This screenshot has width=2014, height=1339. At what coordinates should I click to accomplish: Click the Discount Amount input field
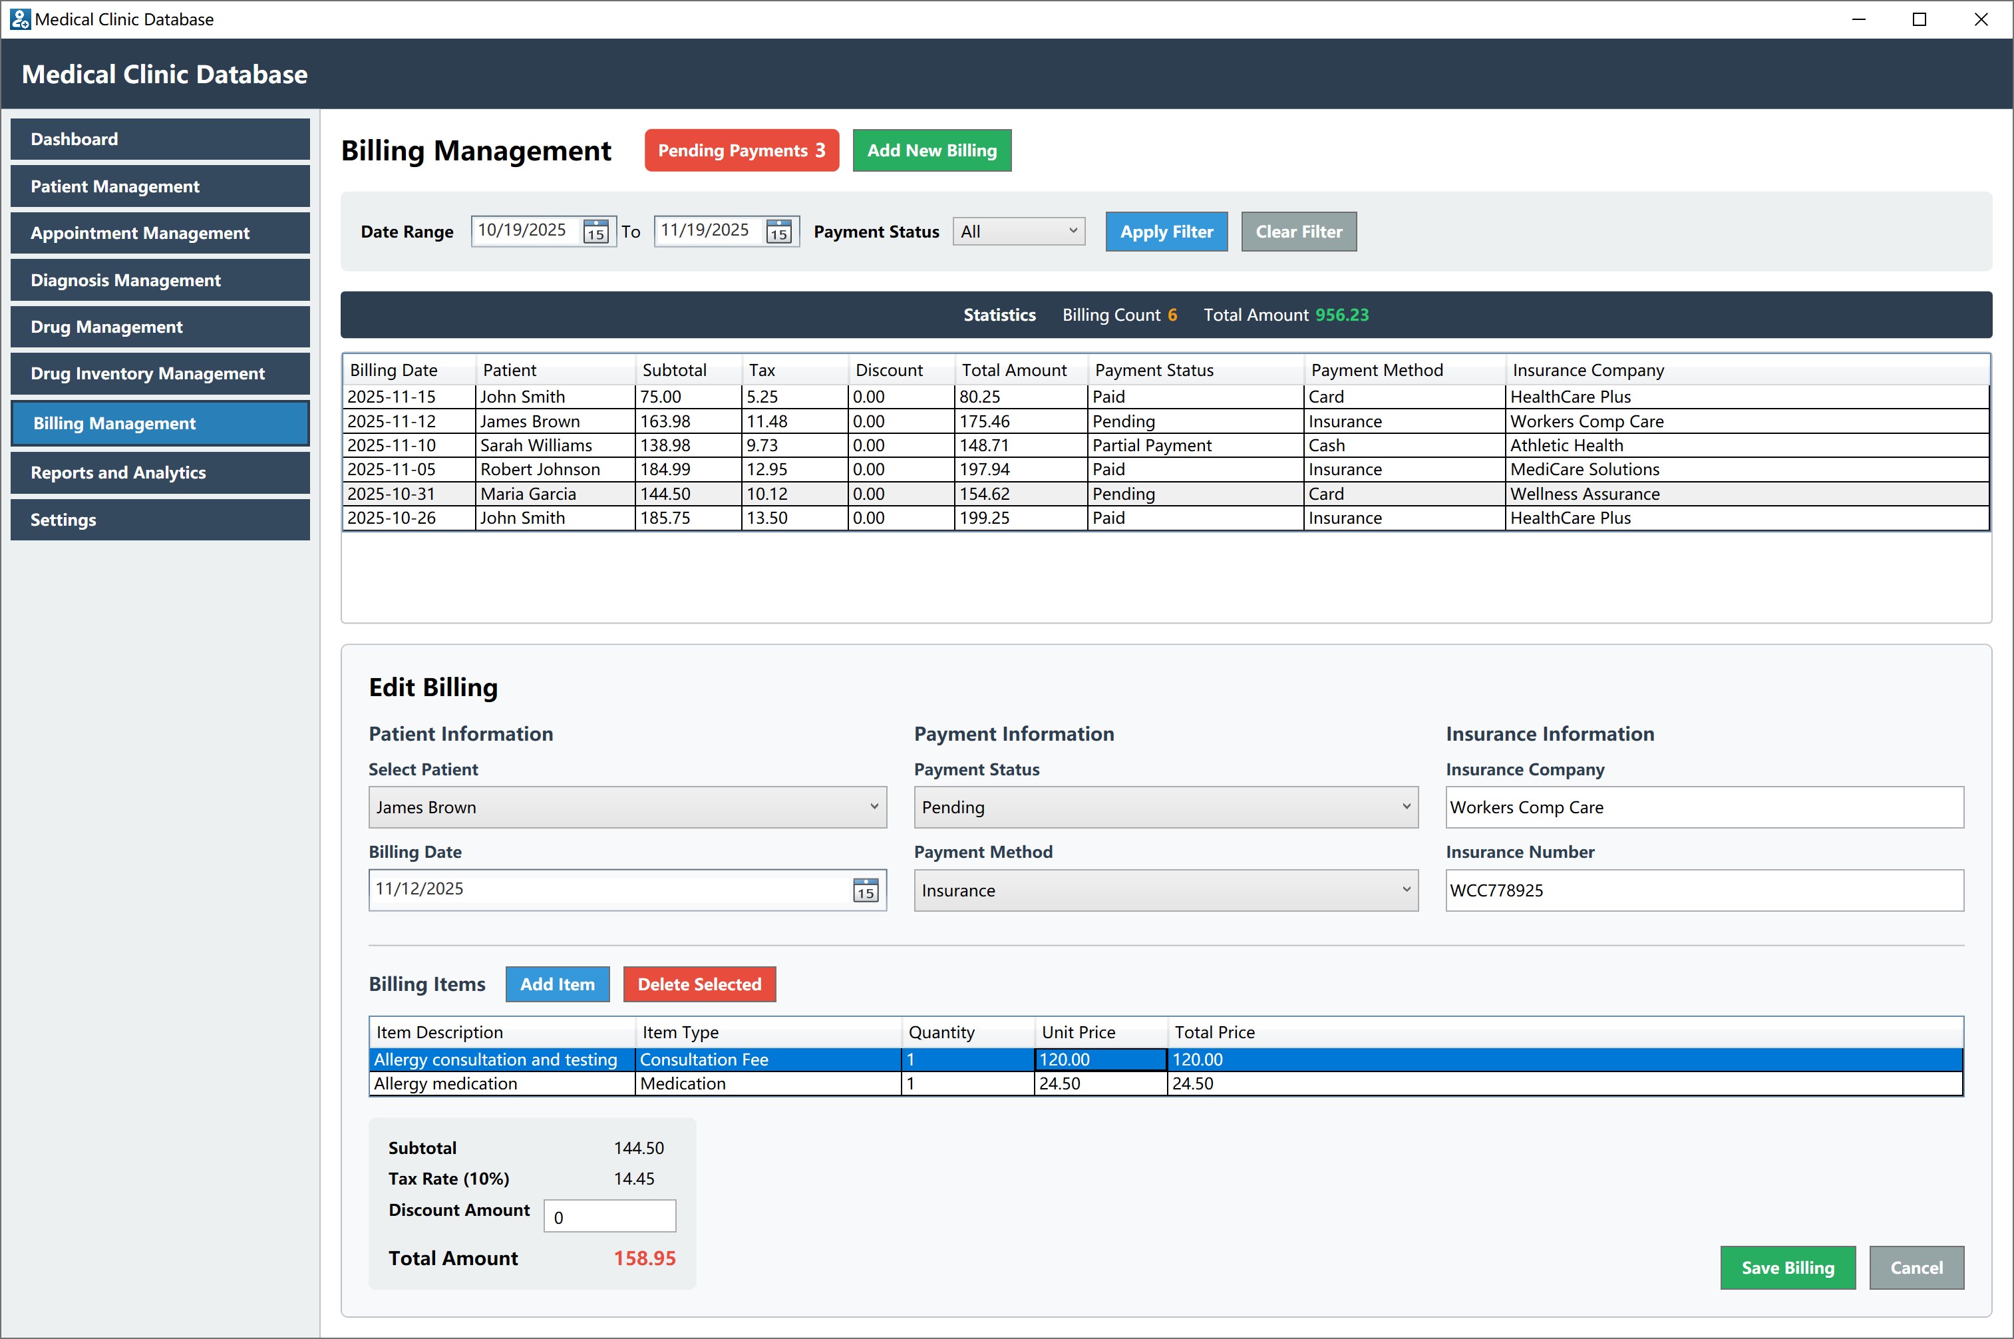tap(609, 1217)
